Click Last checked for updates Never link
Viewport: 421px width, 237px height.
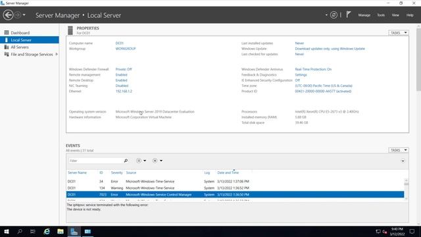(299, 54)
